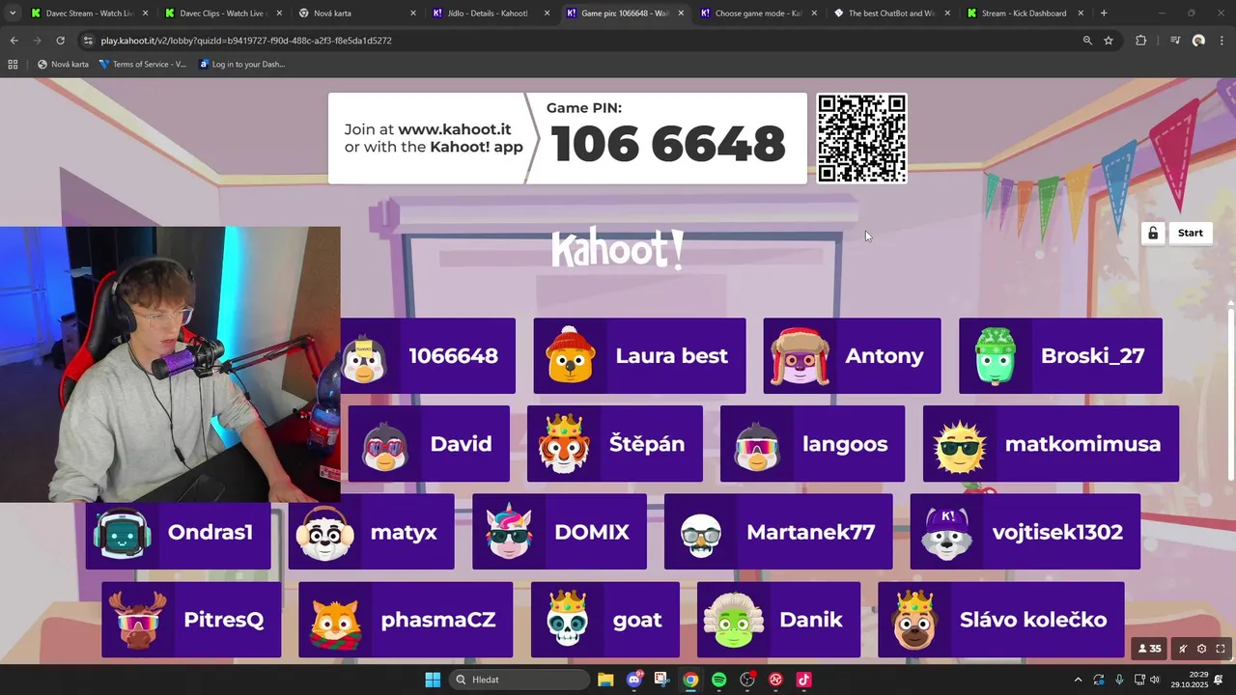The height and width of the screenshot is (695, 1236).
Task: Open the volume control in tray
Action: 1155,680
